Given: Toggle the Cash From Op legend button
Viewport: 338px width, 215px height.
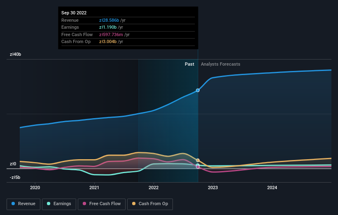Looking at the screenshot, I should point(150,204).
